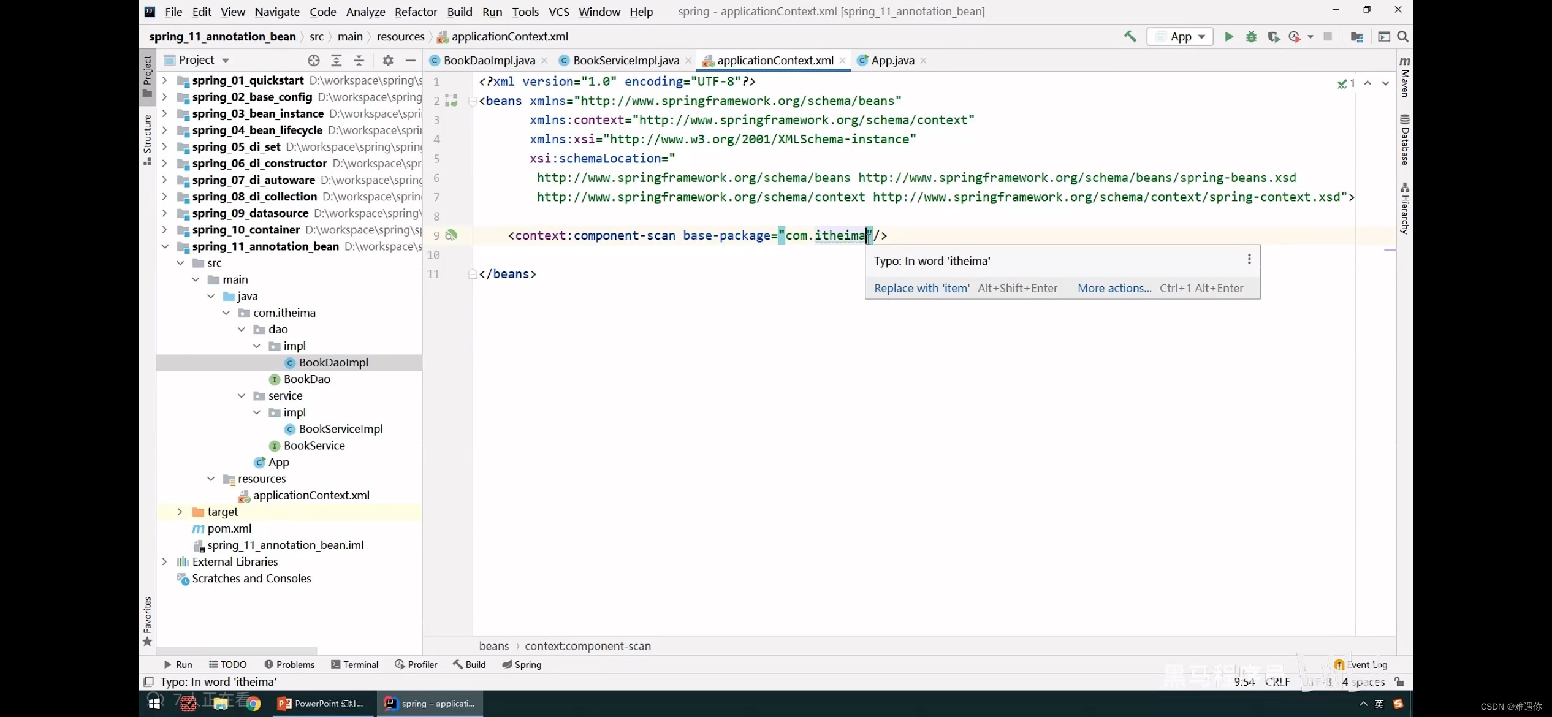The width and height of the screenshot is (1552, 717).
Task: Click the gutter icon on line 2
Action: [x=452, y=101]
